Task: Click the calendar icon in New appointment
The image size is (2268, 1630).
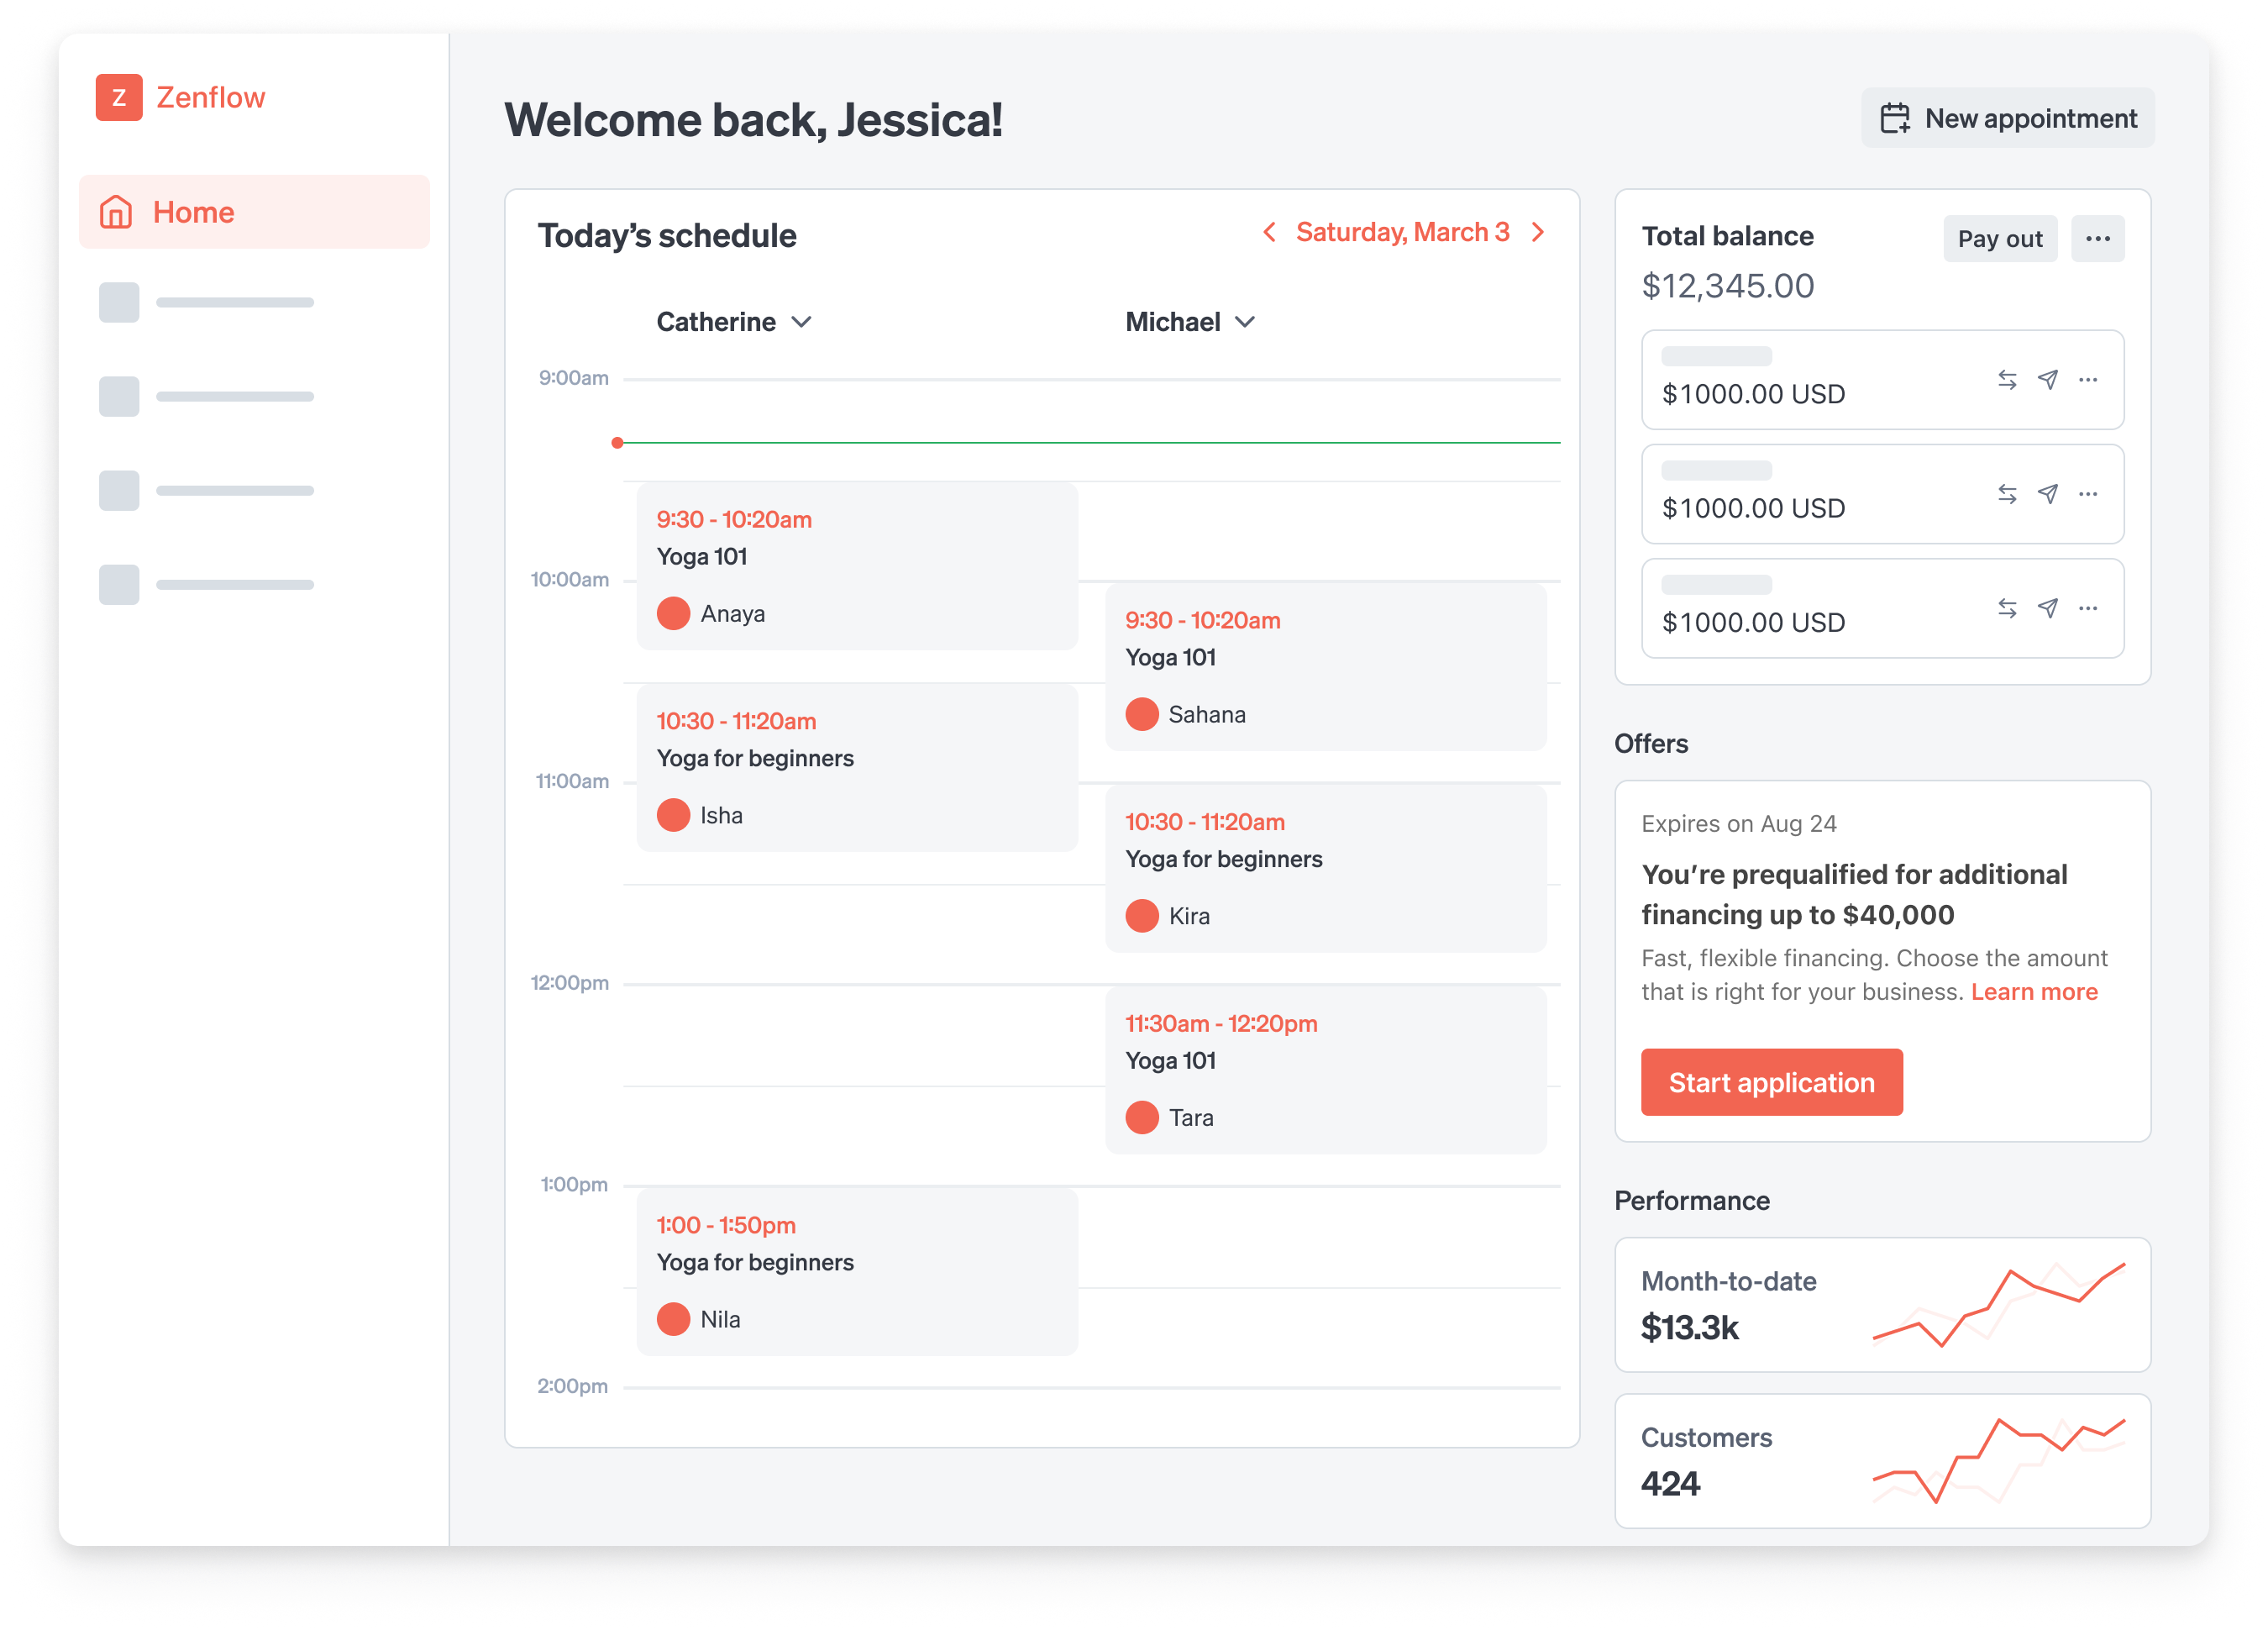Action: coord(1894,118)
